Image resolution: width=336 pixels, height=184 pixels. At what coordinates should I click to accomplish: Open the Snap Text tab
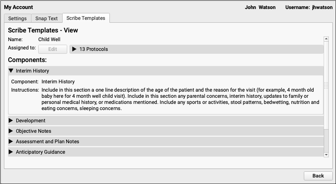tap(47, 18)
